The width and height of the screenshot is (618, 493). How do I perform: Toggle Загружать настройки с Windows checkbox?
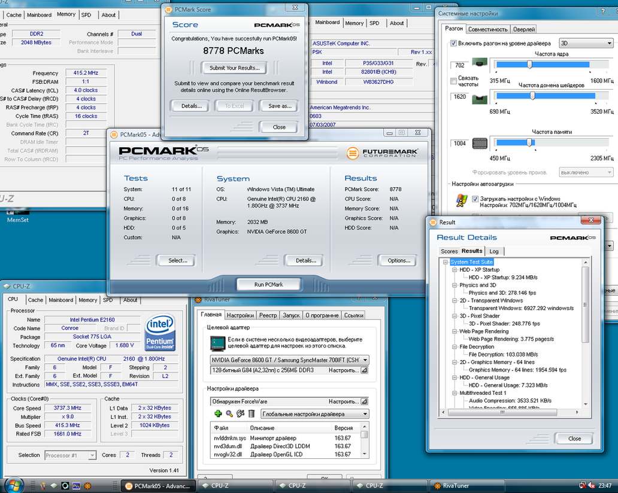tap(475, 199)
